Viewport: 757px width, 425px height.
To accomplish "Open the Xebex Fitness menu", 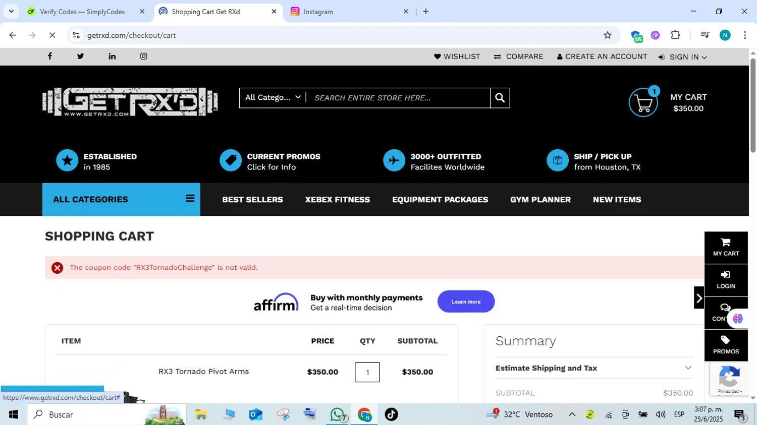I will coord(338,200).
